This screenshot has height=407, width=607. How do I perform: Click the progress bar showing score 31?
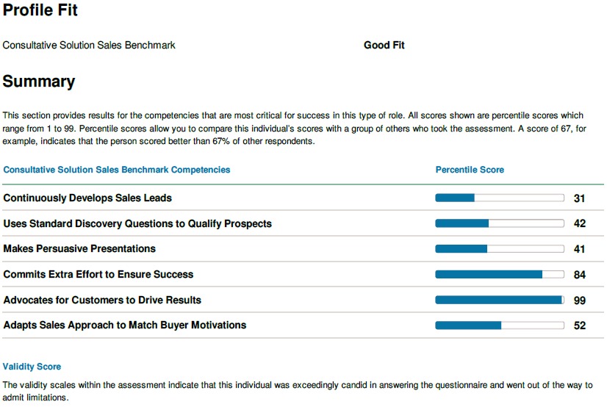click(500, 198)
